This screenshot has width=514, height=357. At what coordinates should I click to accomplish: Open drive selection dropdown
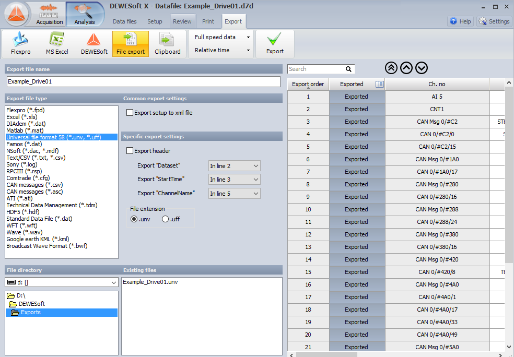(62, 282)
